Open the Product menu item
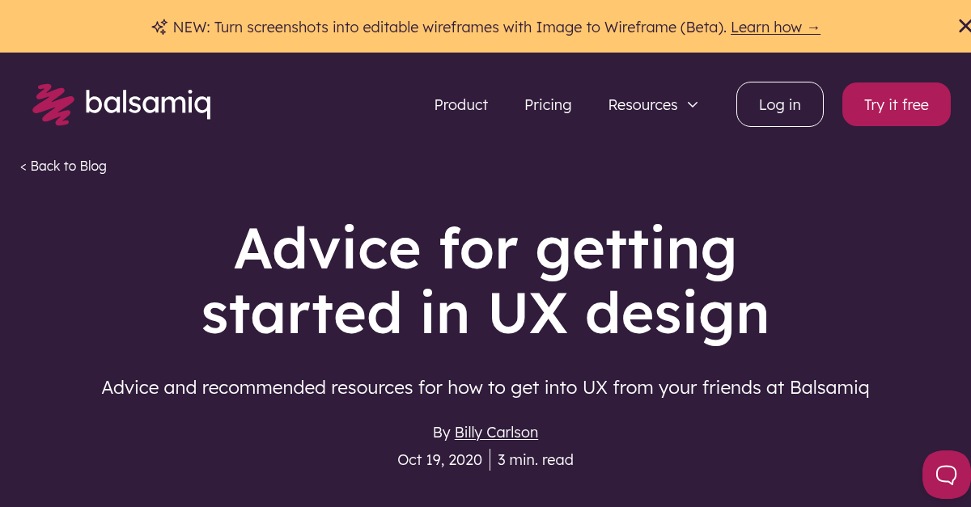The width and height of the screenshot is (971, 507). [460, 104]
